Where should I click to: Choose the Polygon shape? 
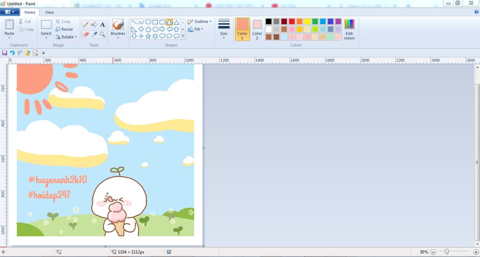pyautogui.click(x=169, y=23)
